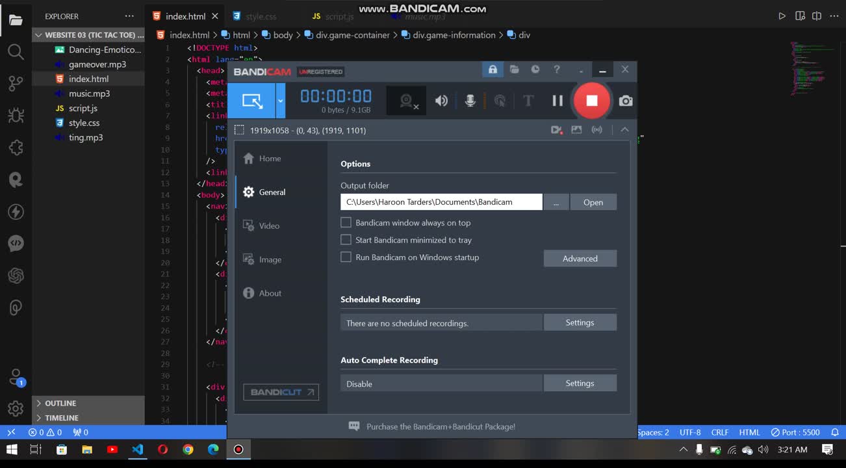The image size is (846, 468).
Task: Click the red stop recording button
Action: [x=591, y=101]
